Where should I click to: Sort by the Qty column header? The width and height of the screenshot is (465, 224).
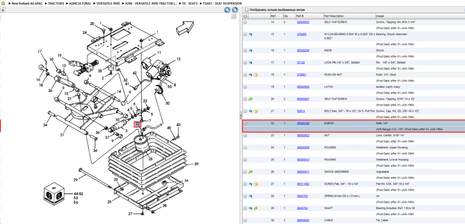pyautogui.click(x=289, y=16)
